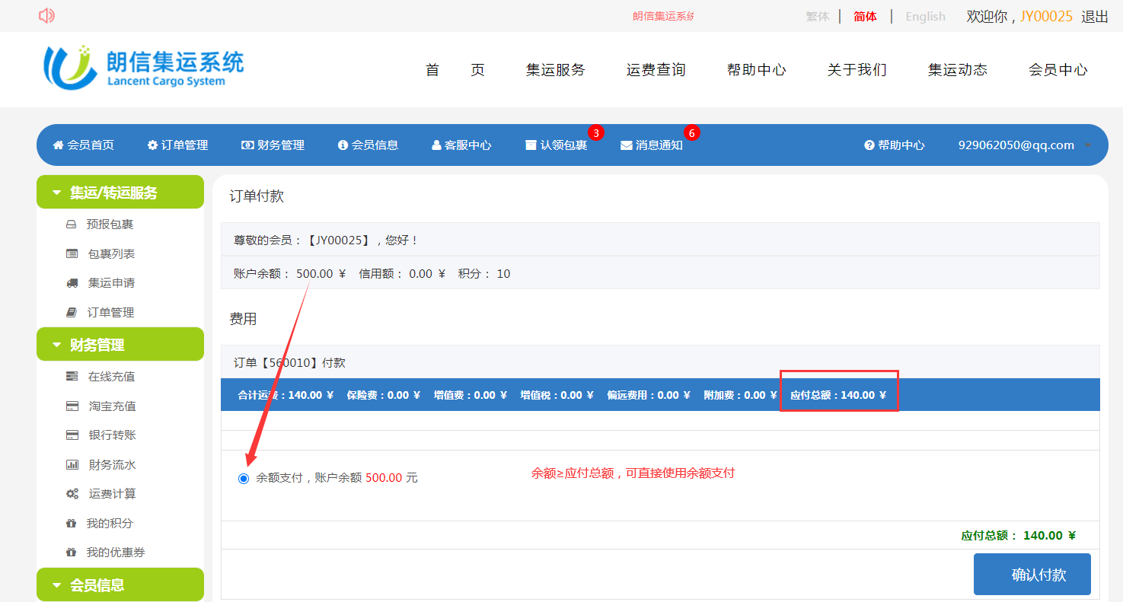Collapse the 财务管理 sidebar section
Viewport: 1123px width, 602px height.
120,345
